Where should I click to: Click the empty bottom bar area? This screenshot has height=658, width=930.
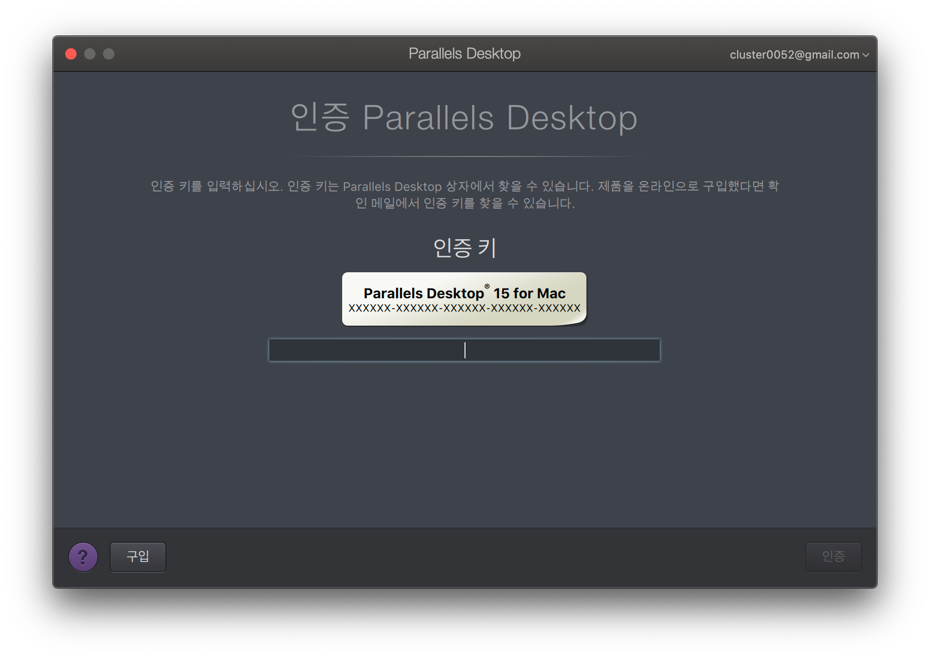(x=473, y=557)
